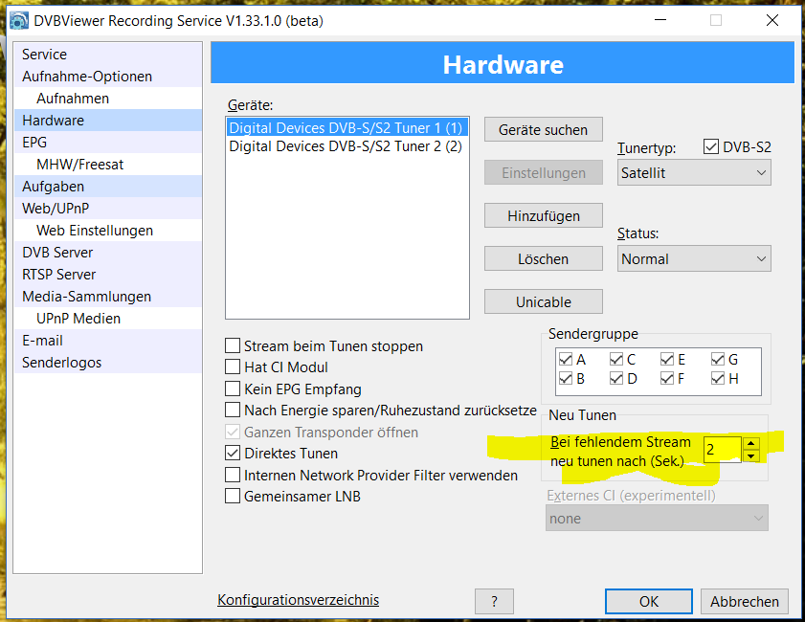The image size is (805, 622).
Task: Open the Tunertyp Satellit dropdown
Action: pos(694,173)
